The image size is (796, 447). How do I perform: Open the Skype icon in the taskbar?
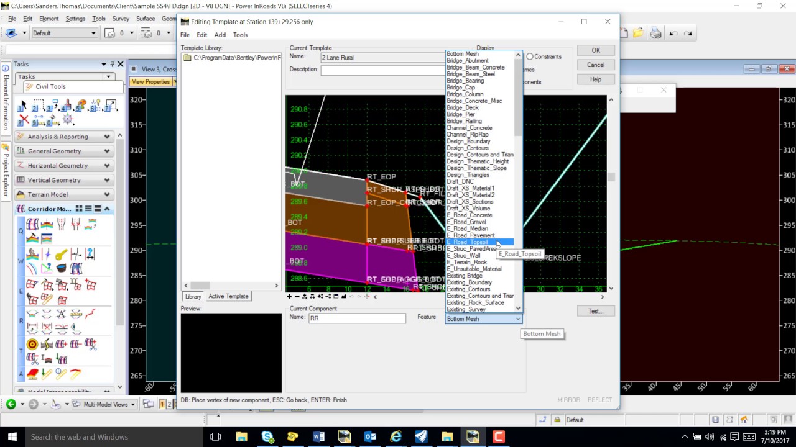pyautogui.click(x=267, y=437)
